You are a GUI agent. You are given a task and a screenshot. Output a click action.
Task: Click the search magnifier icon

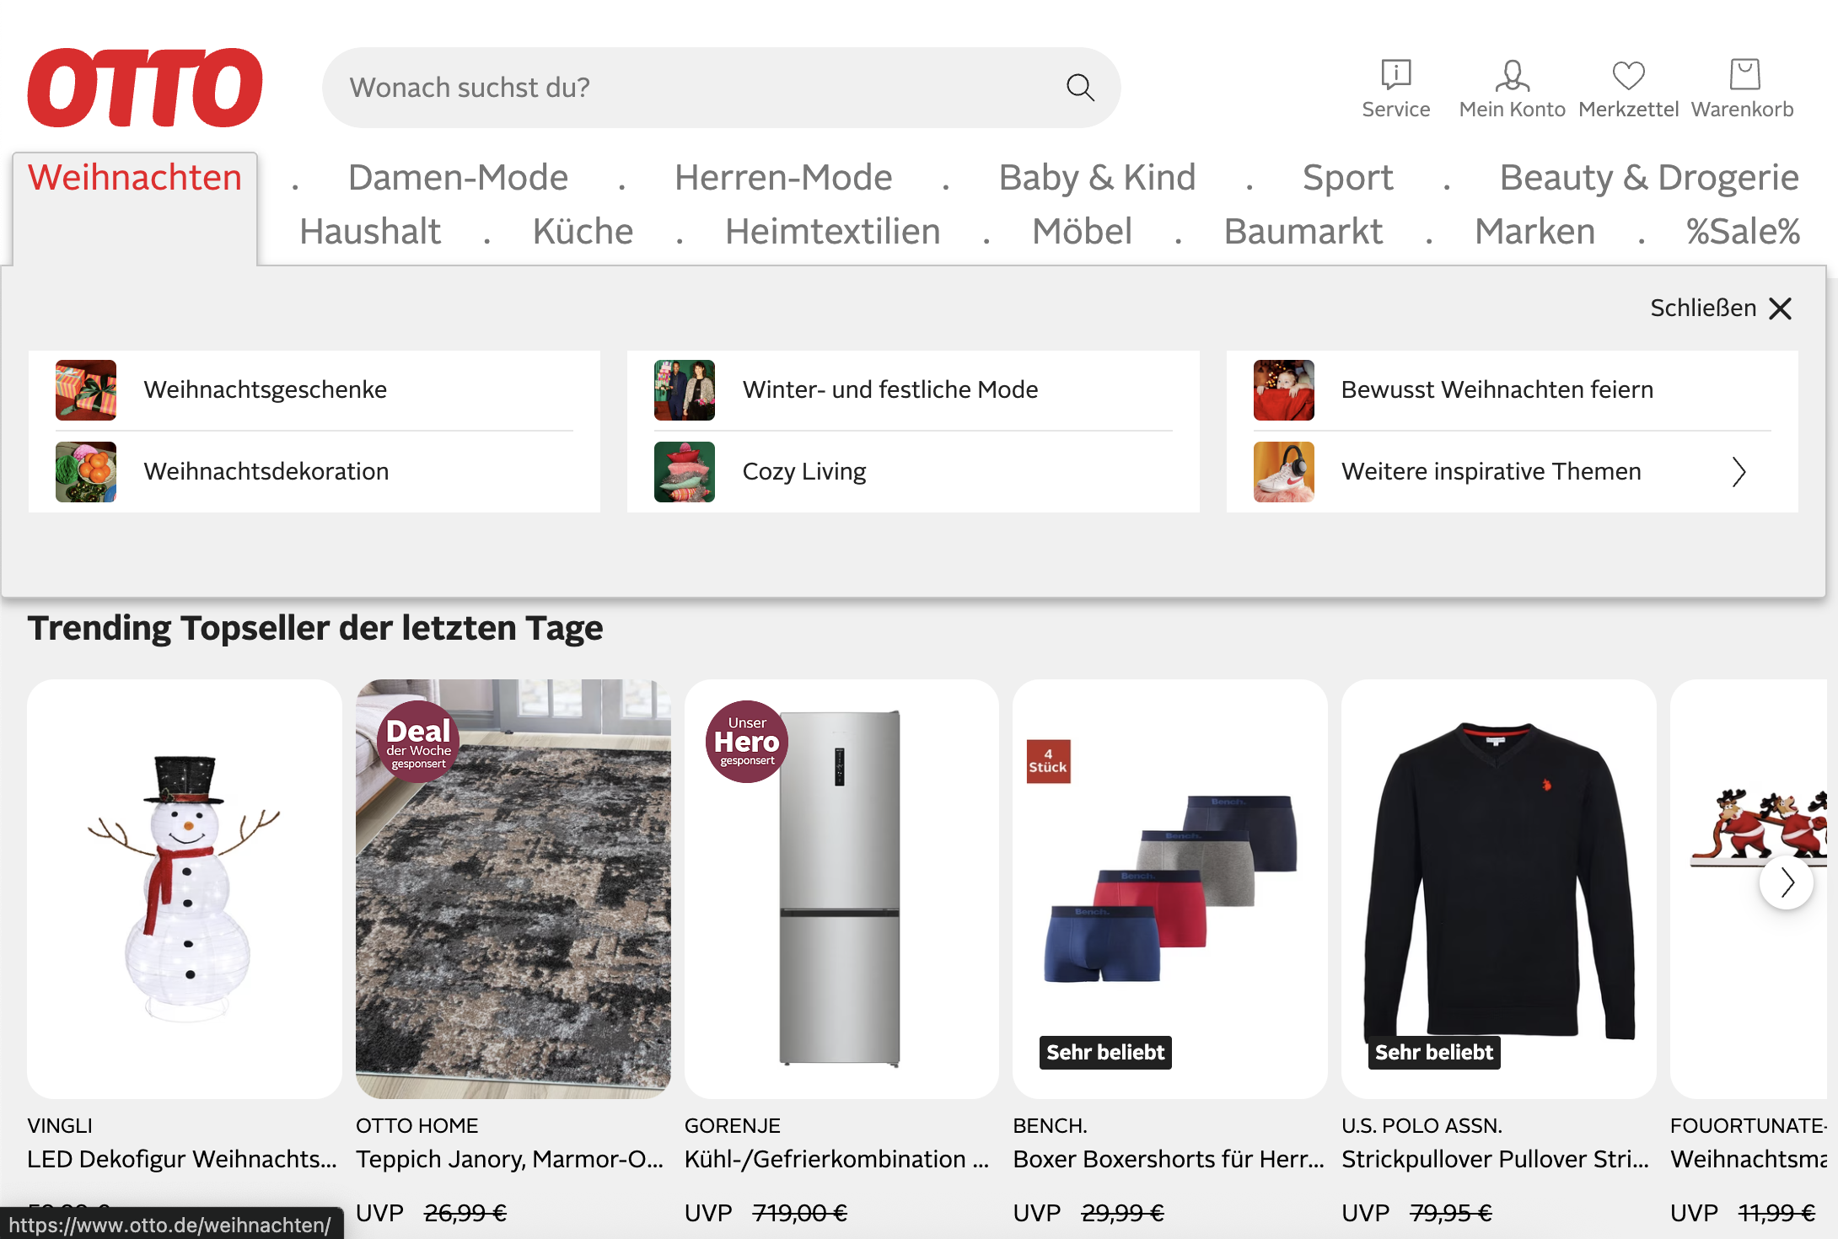point(1080,88)
